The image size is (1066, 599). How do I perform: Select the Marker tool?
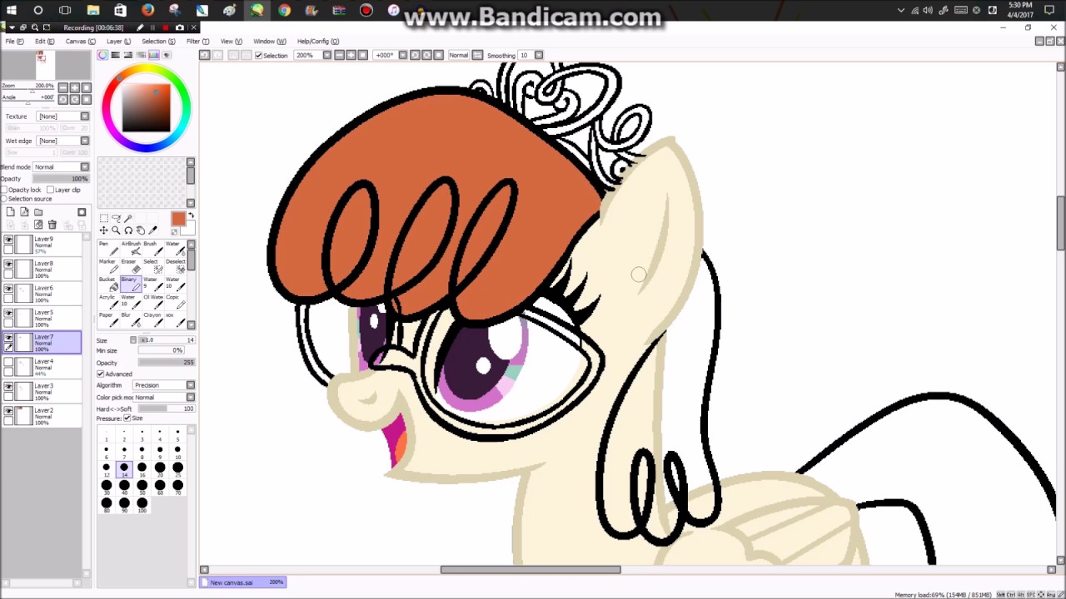107,266
